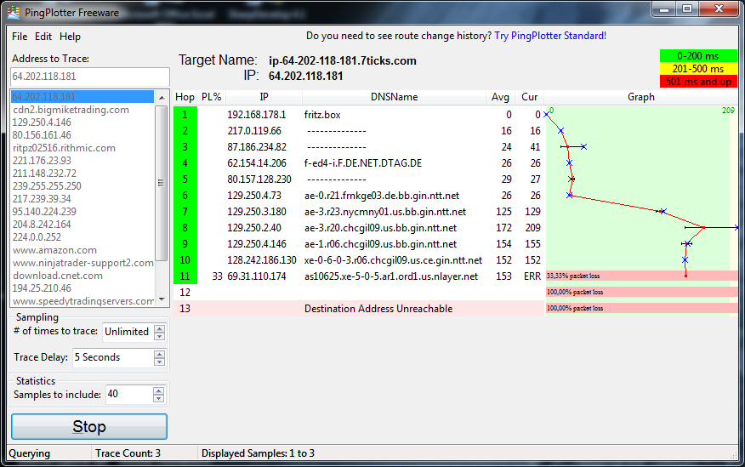Minimize the PingPlotter window
Screen dimensions: 745x467
[x=664, y=9]
